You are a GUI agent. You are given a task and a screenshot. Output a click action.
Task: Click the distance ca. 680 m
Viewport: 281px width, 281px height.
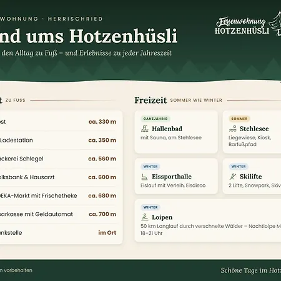pos(102,195)
